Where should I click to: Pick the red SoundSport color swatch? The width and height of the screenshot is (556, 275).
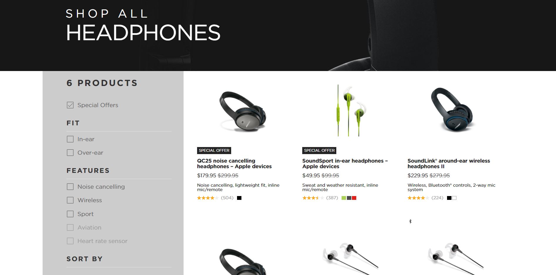pyautogui.click(x=354, y=198)
